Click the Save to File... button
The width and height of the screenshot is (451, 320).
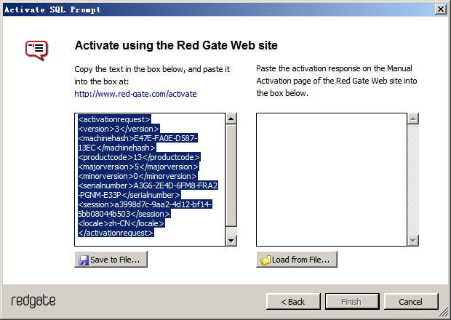click(x=111, y=260)
